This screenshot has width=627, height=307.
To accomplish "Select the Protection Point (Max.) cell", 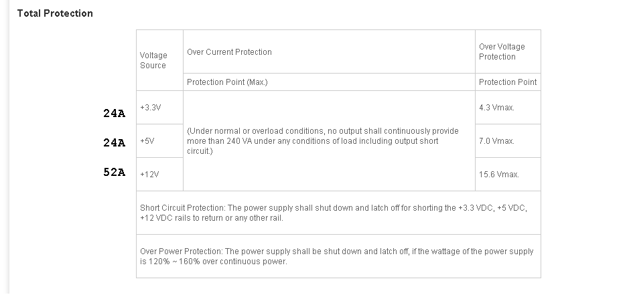I will [x=329, y=82].
